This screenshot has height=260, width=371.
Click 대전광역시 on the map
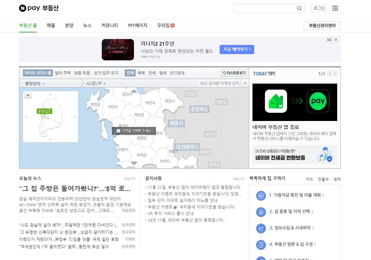187,147
